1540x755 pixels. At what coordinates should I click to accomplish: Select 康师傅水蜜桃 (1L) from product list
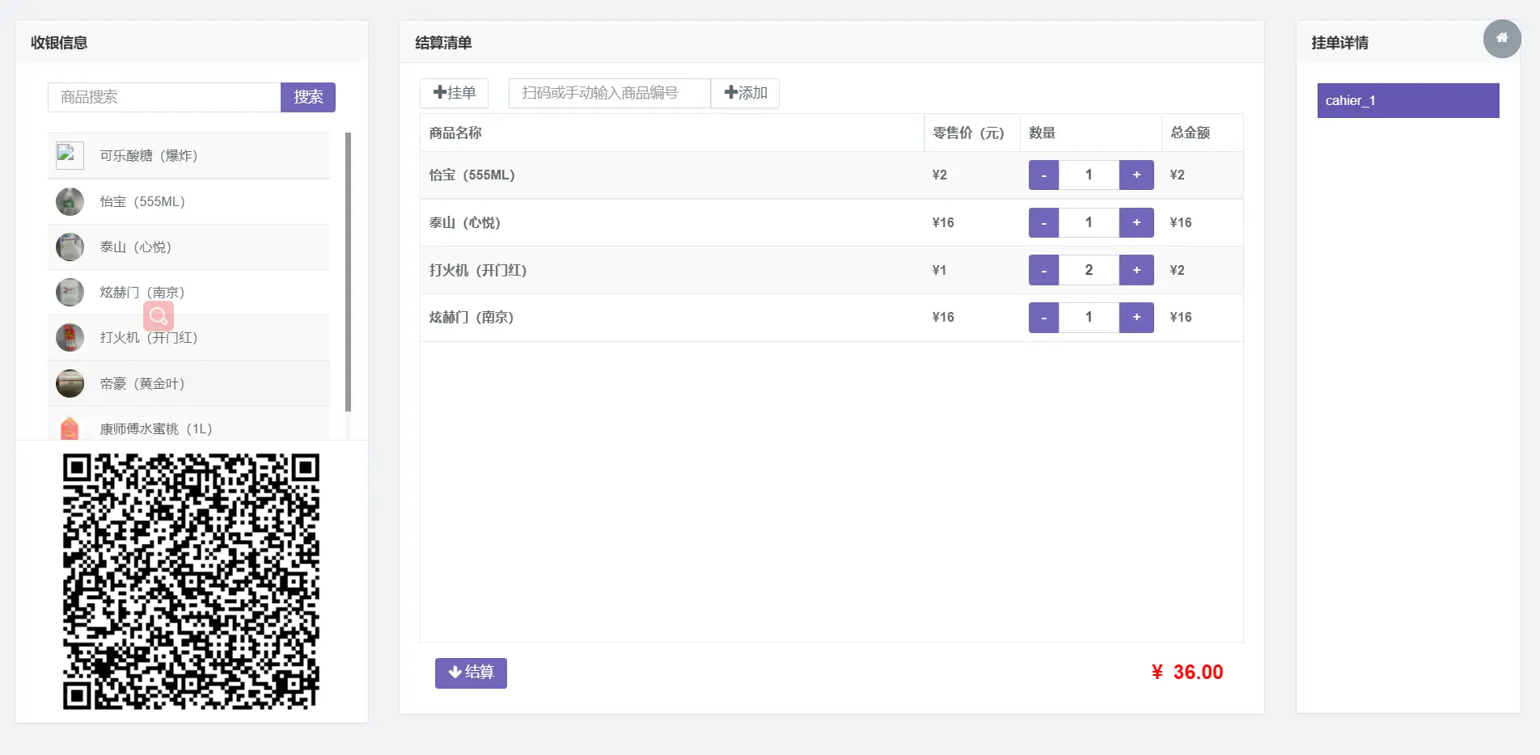pyautogui.click(x=189, y=424)
